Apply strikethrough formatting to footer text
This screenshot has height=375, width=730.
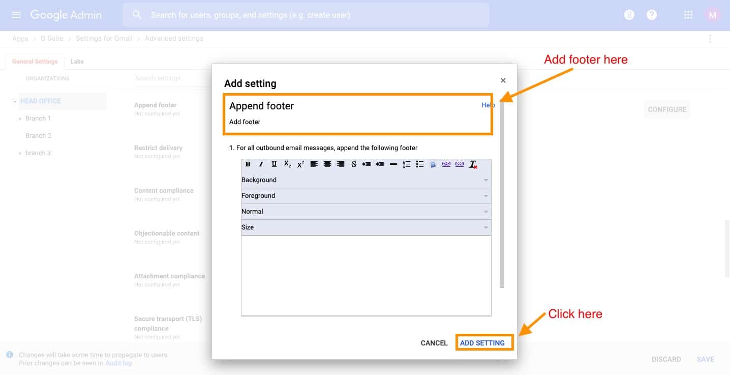click(354, 164)
